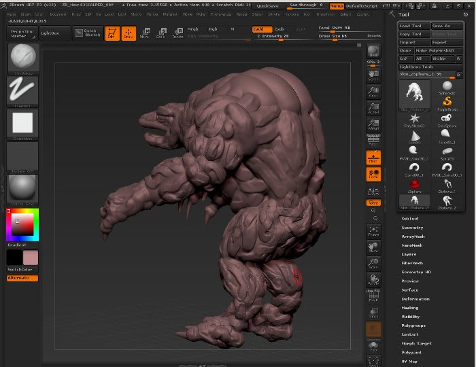Select the Scale transform icon in top shelf
This screenshot has width=476, height=367.
[162, 33]
